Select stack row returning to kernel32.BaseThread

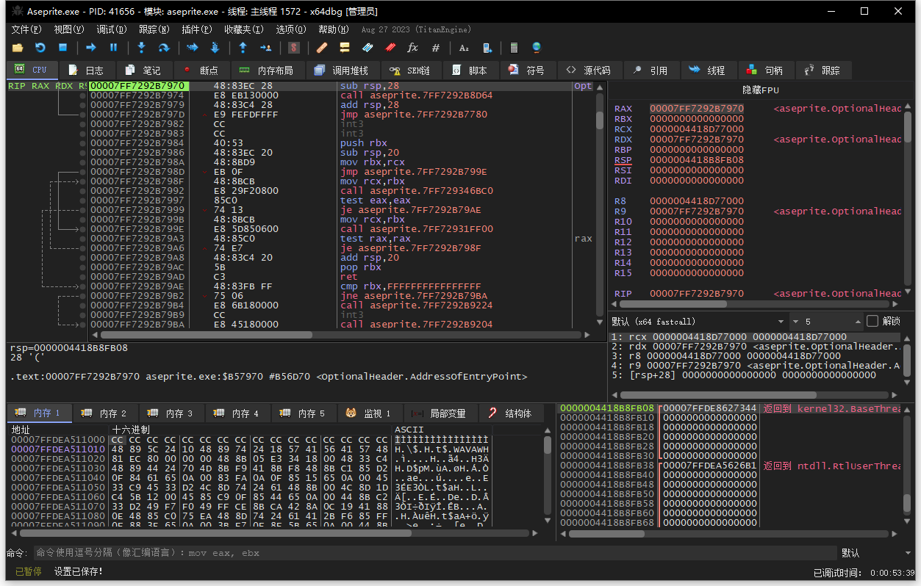(x=730, y=408)
